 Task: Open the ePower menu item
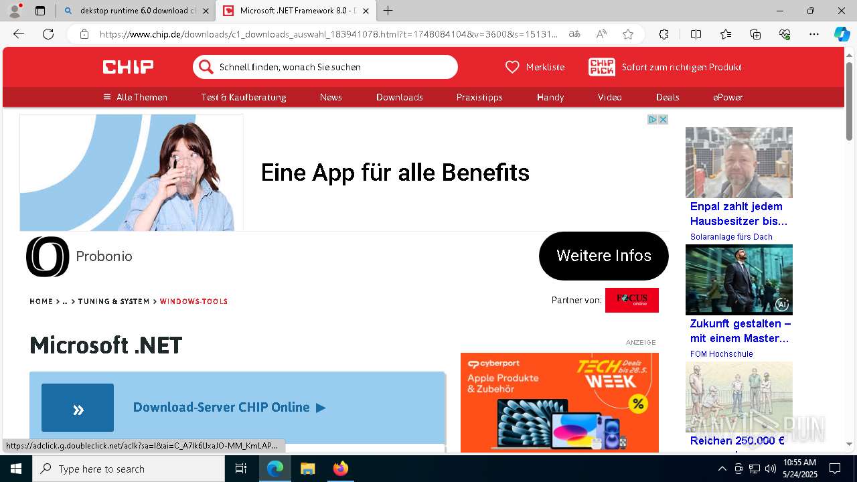(728, 97)
